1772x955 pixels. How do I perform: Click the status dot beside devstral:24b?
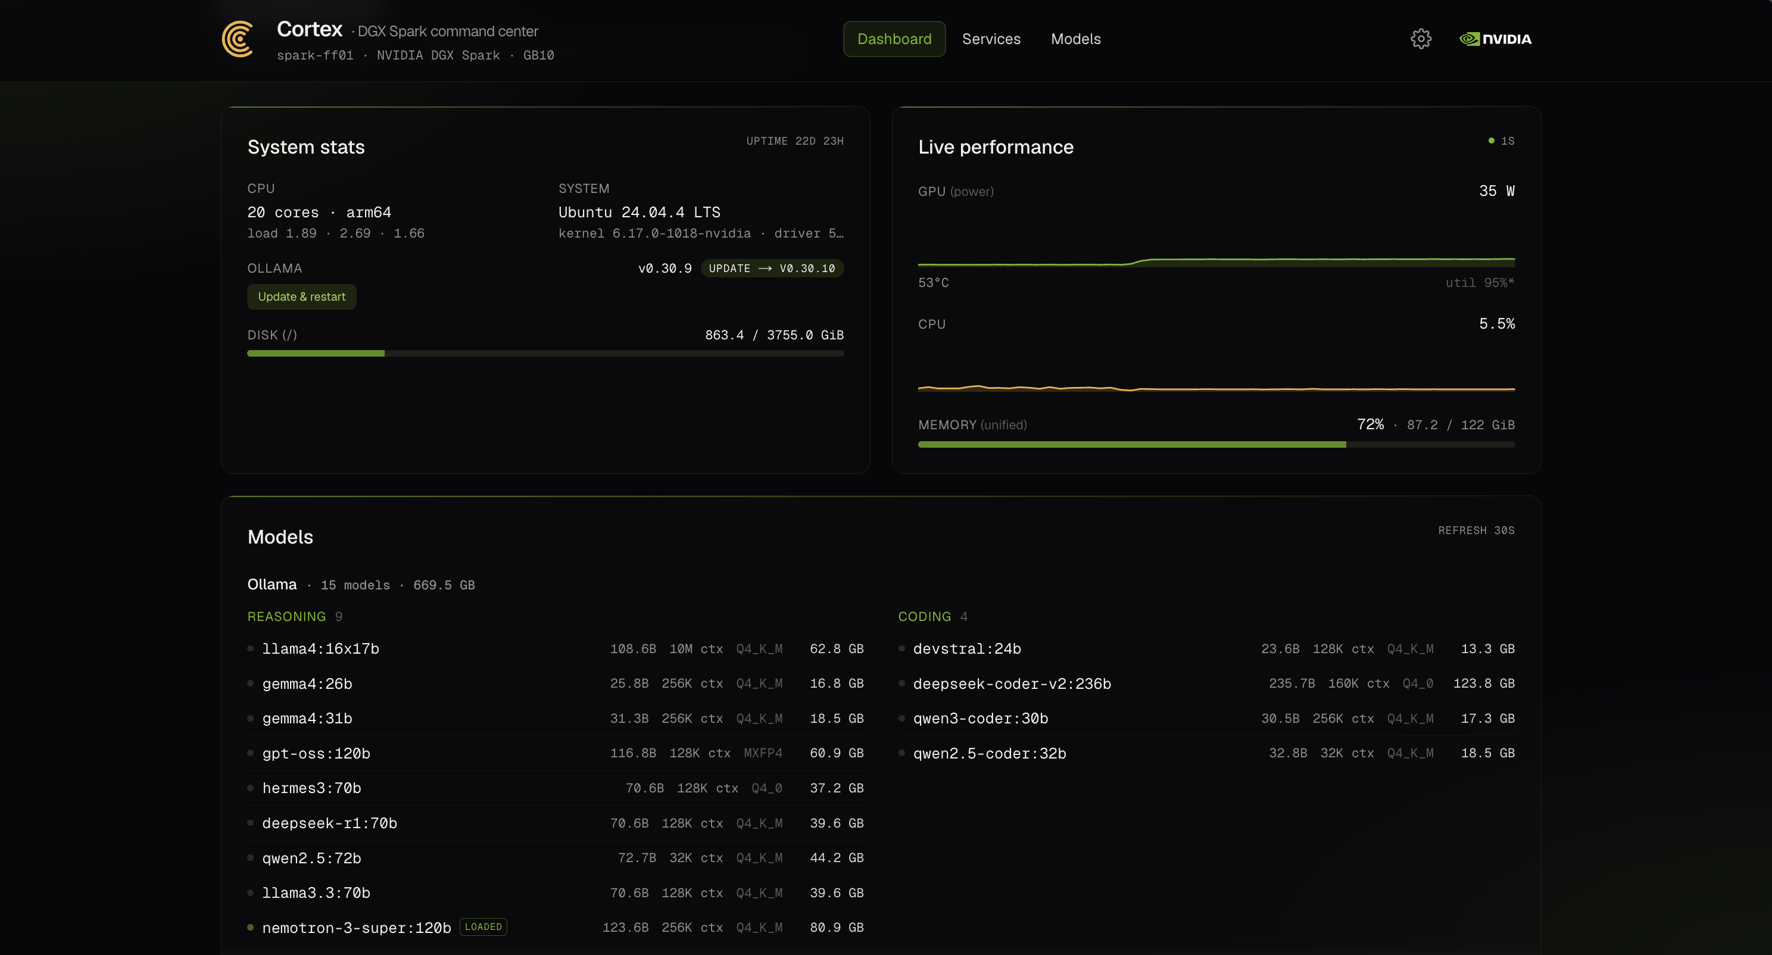(x=902, y=649)
